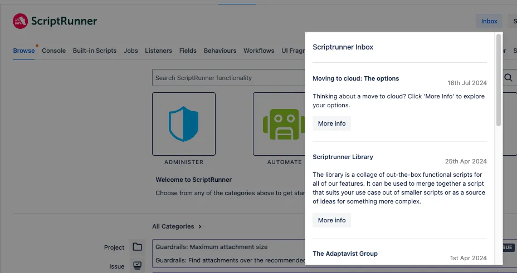Select the Issue category icon
The image size is (517, 273).
click(x=137, y=265)
